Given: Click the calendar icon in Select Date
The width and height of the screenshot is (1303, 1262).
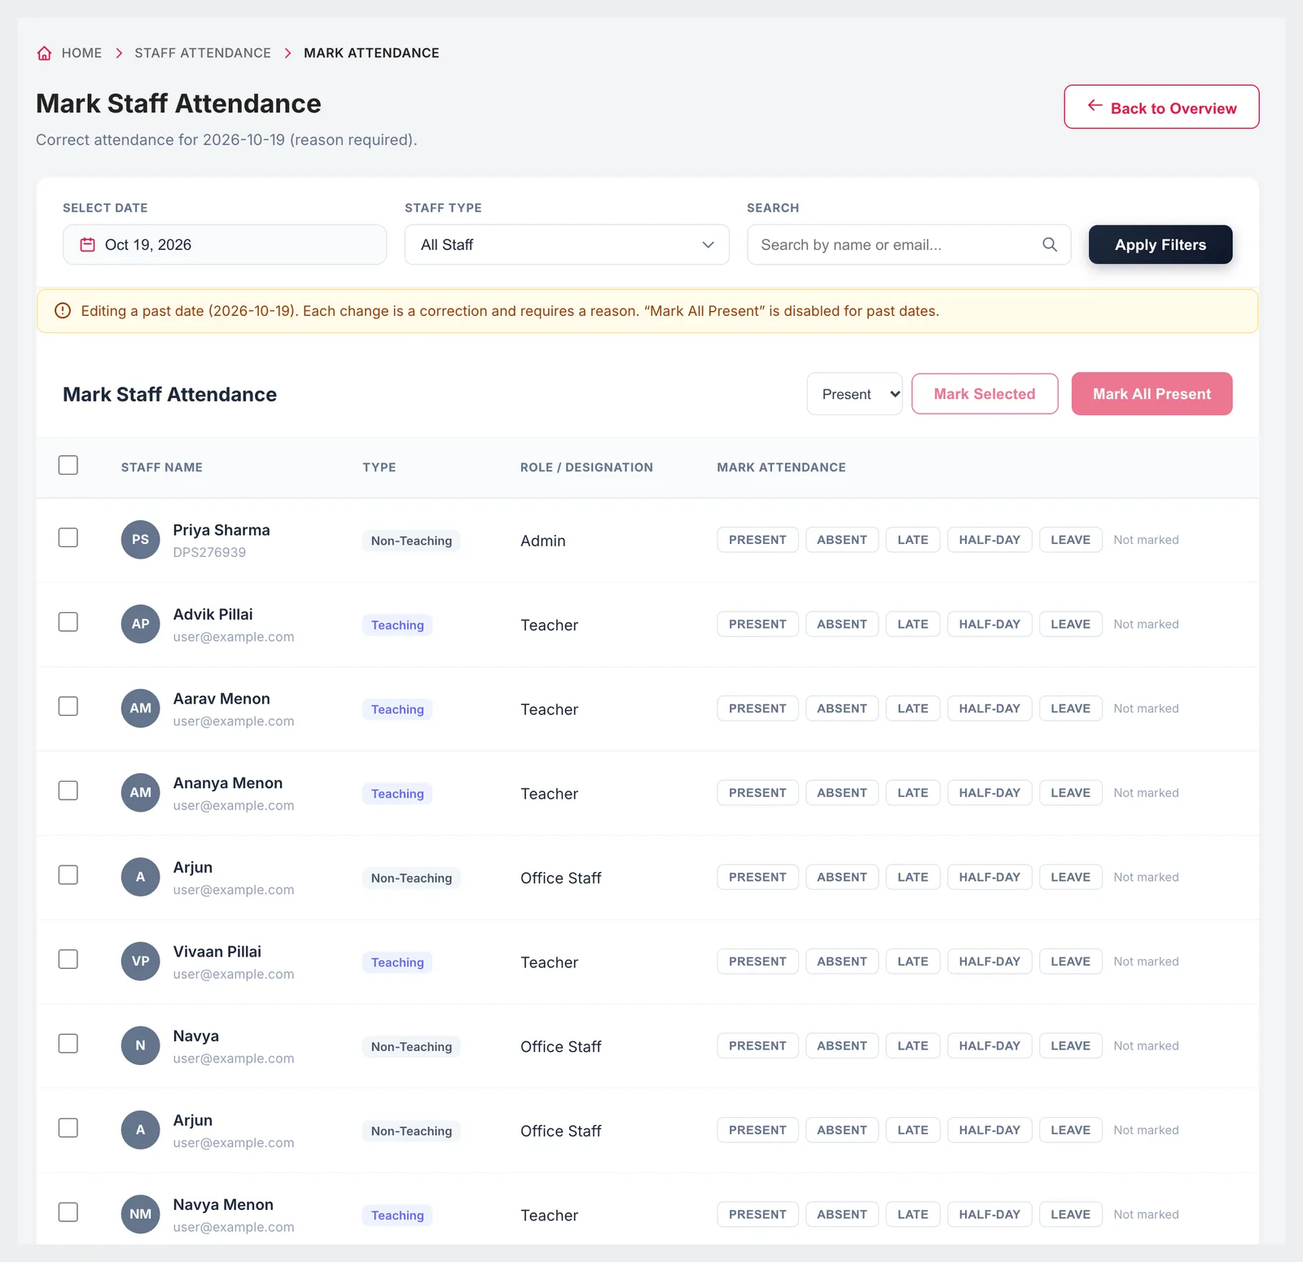Looking at the screenshot, I should pyautogui.click(x=87, y=244).
